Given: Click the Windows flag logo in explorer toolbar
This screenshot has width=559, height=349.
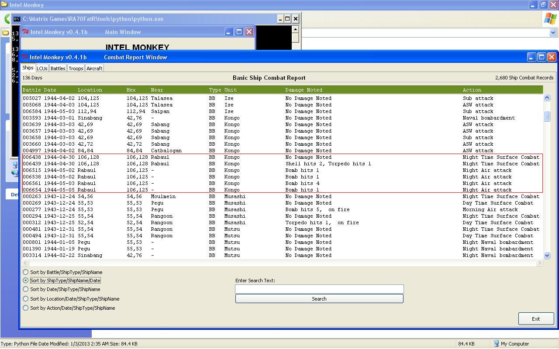Looking at the screenshot, I should tap(550, 18).
